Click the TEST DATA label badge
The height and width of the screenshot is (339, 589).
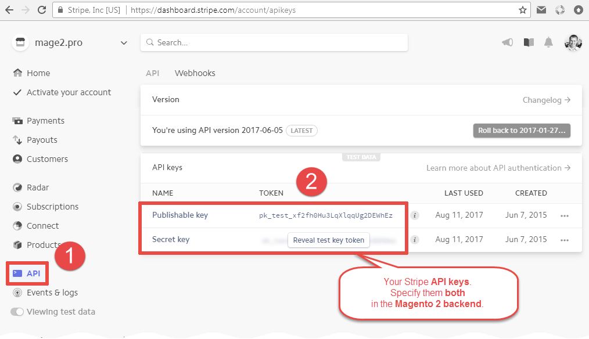361,157
